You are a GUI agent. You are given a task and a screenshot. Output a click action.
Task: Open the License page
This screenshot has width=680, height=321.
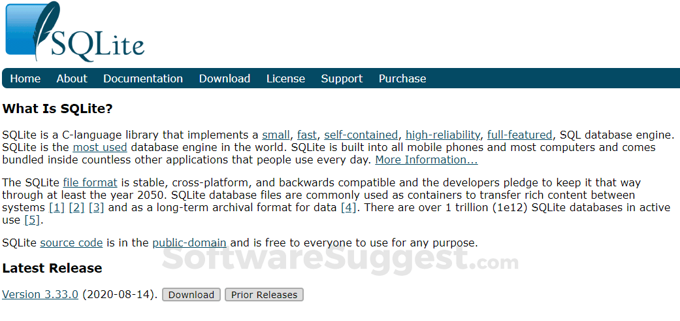click(285, 78)
